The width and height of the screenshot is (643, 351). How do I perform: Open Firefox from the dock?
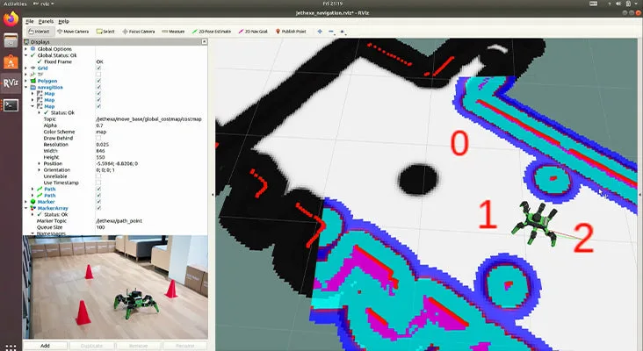[x=11, y=18]
